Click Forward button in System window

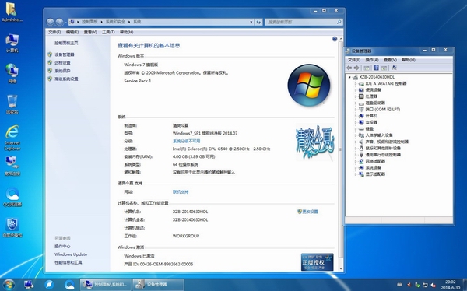(60, 22)
